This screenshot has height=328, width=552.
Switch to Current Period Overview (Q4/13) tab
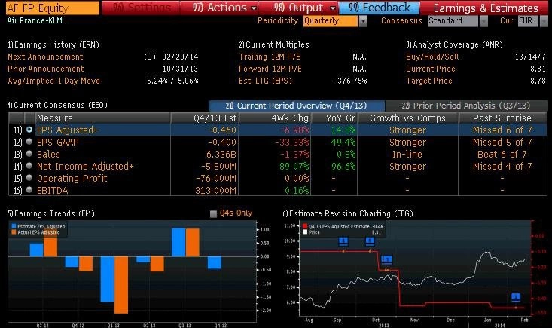point(297,106)
